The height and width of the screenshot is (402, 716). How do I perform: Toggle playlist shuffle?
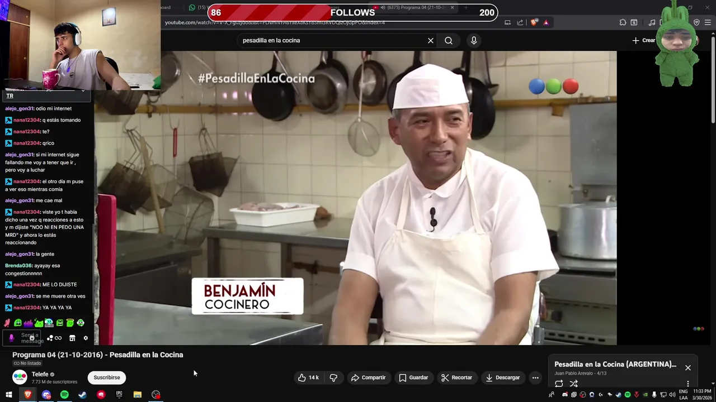573,384
